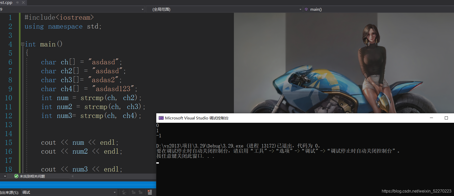The height and width of the screenshot is (196, 454).
Task: Minimize the debug console window
Action: pos(431,118)
